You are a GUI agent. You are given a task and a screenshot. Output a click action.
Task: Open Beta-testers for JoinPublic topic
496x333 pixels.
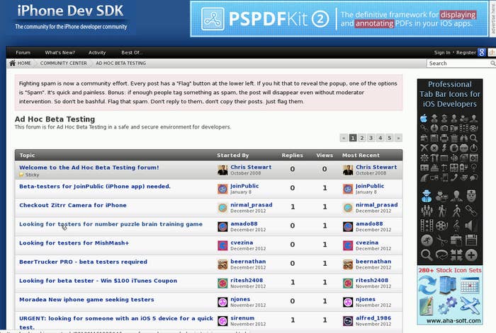(94, 186)
